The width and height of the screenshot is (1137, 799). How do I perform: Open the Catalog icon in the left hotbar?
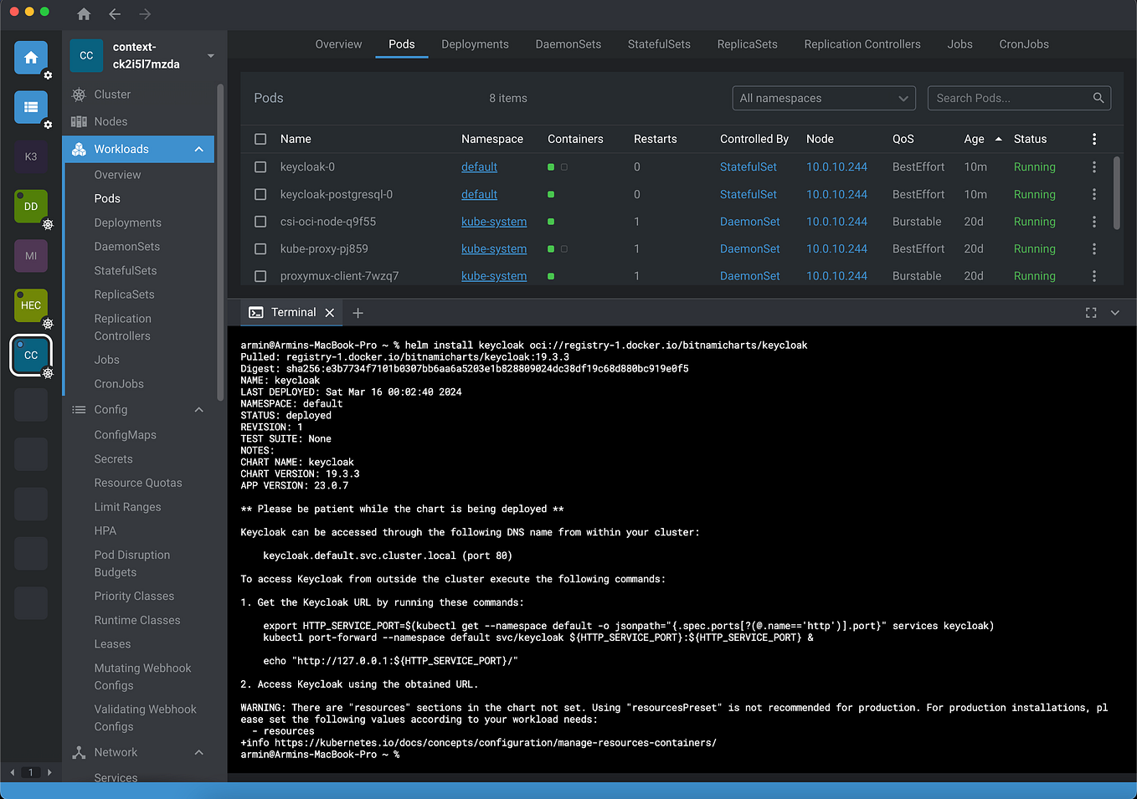click(x=30, y=108)
